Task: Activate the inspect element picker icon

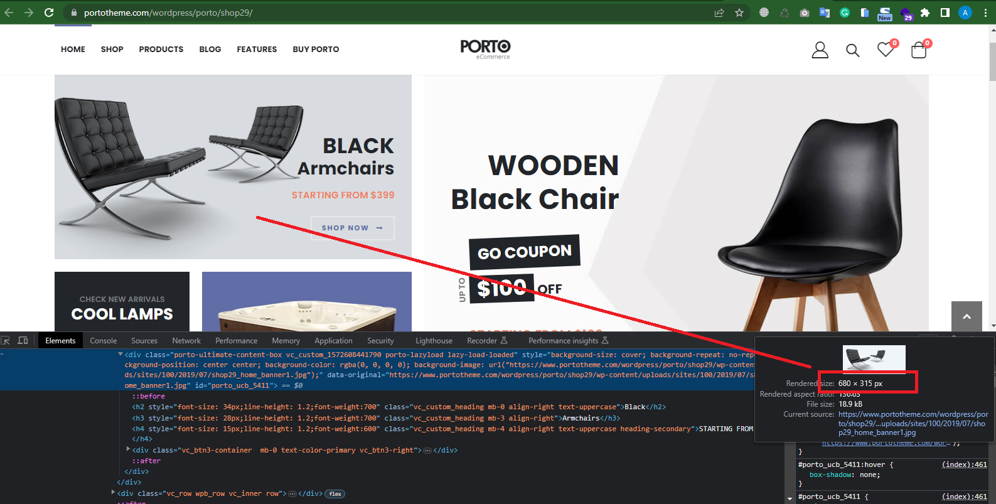Action: (6, 341)
